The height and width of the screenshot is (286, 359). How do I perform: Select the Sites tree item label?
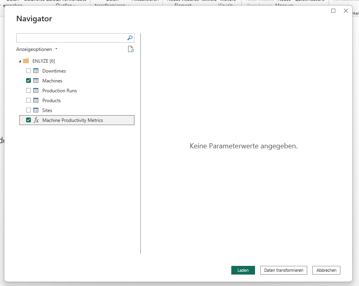click(x=47, y=110)
